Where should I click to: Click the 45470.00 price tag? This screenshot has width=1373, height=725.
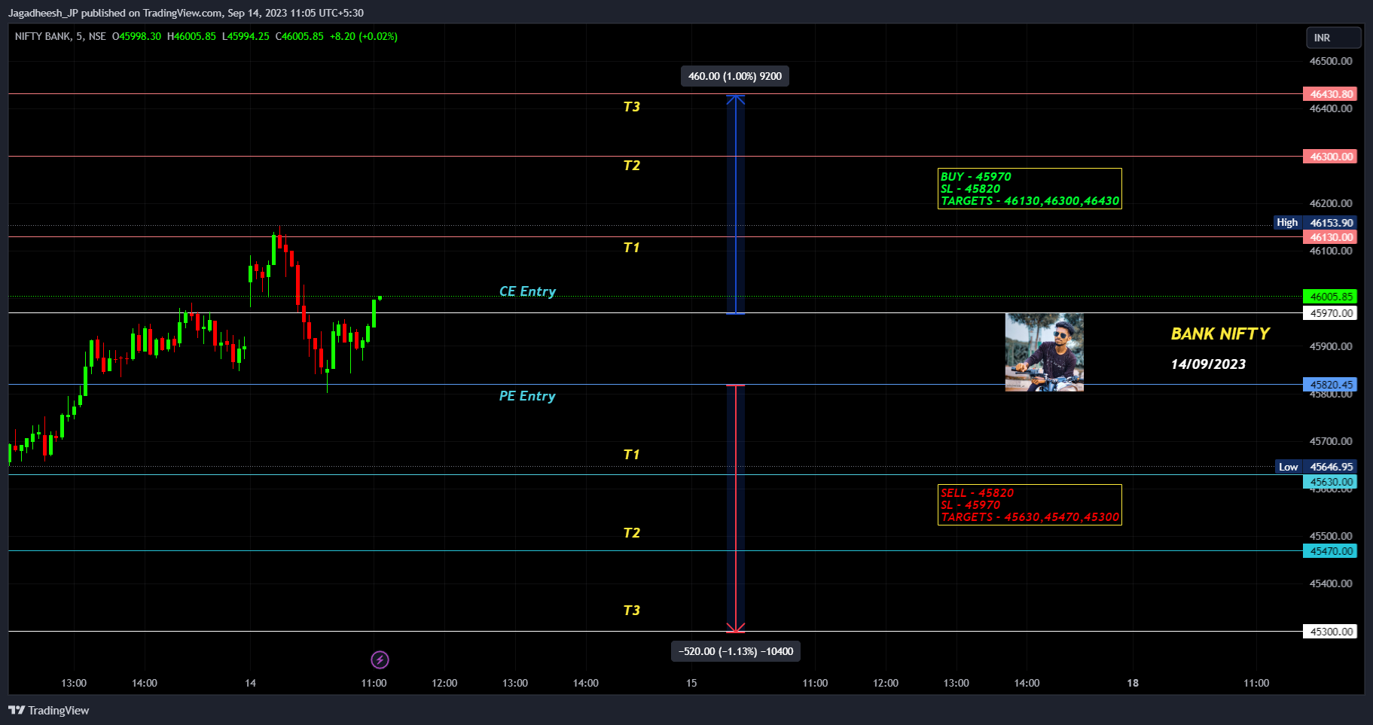click(x=1330, y=551)
